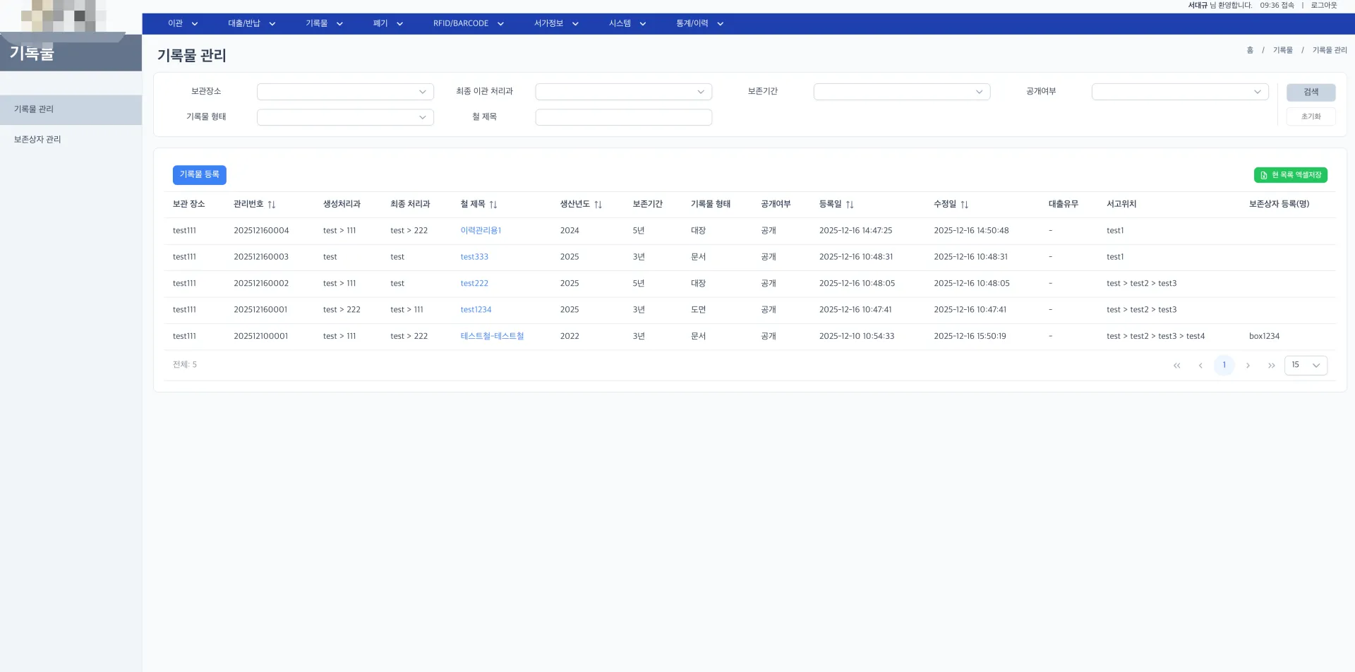Click sort icon next to 철 제목 header

[493, 205]
